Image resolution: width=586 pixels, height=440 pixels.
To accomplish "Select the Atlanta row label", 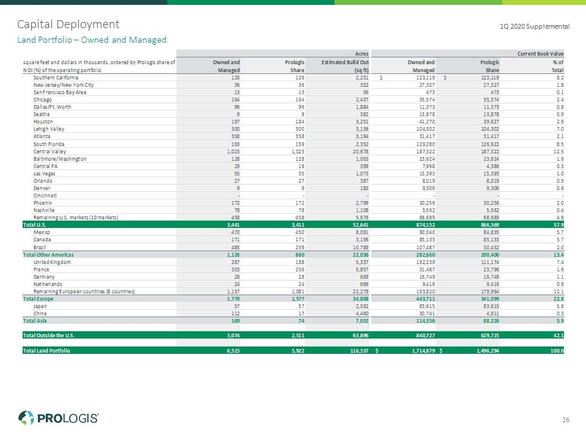I will [x=42, y=136].
